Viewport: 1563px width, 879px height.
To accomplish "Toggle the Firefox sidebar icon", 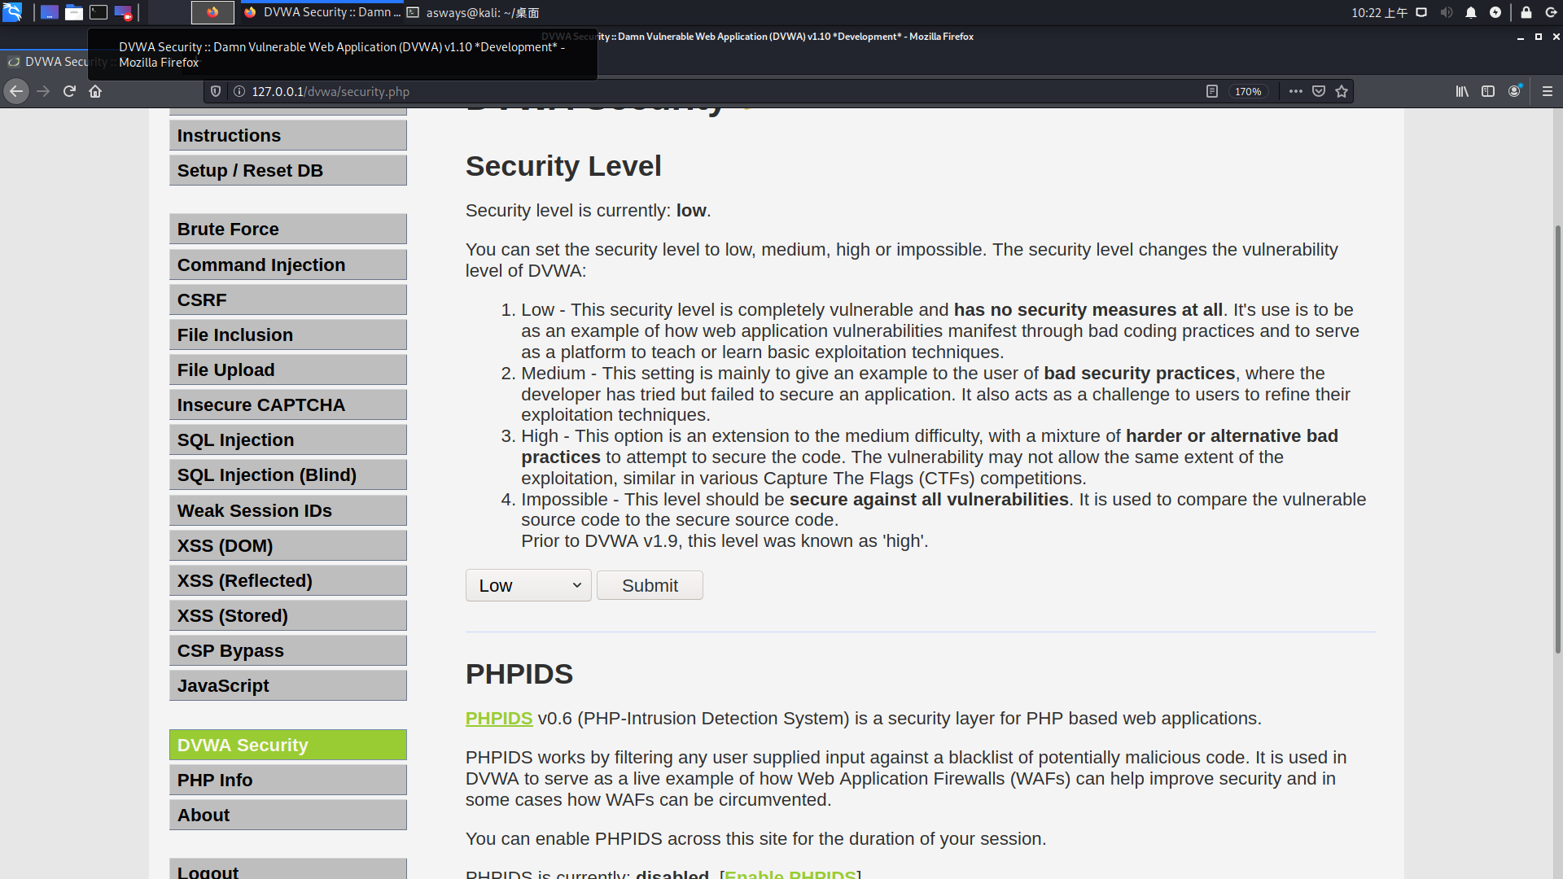I will click(x=1488, y=91).
